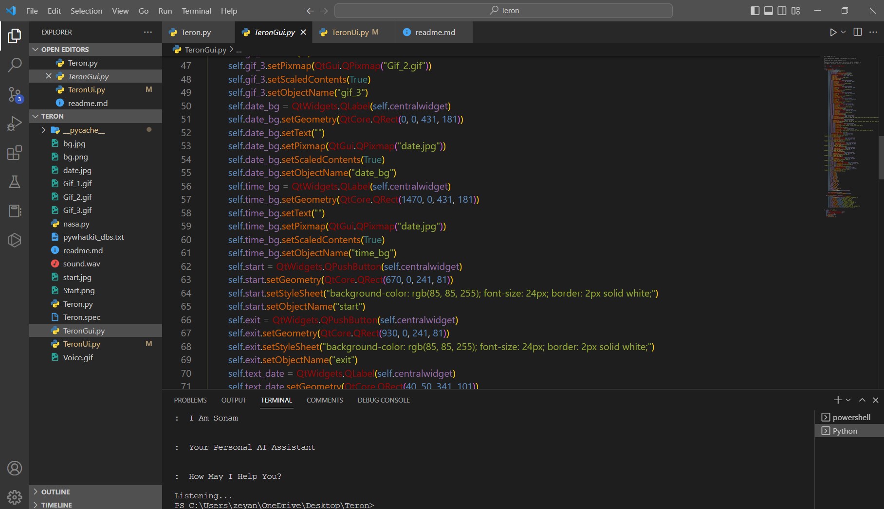Screen dimensions: 884x509
Task: Open the new terminal launch profile dropdown
Action: coord(848,400)
